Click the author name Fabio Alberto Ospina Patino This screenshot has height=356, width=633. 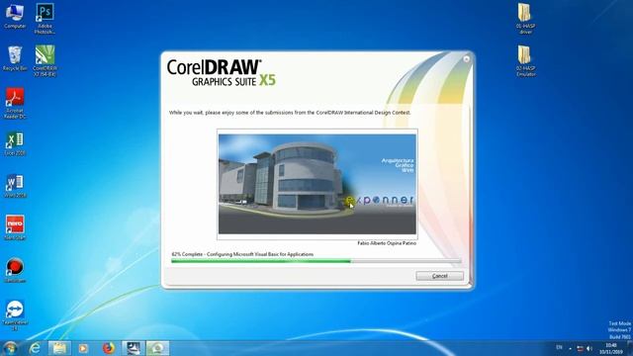tap(387, 243)
